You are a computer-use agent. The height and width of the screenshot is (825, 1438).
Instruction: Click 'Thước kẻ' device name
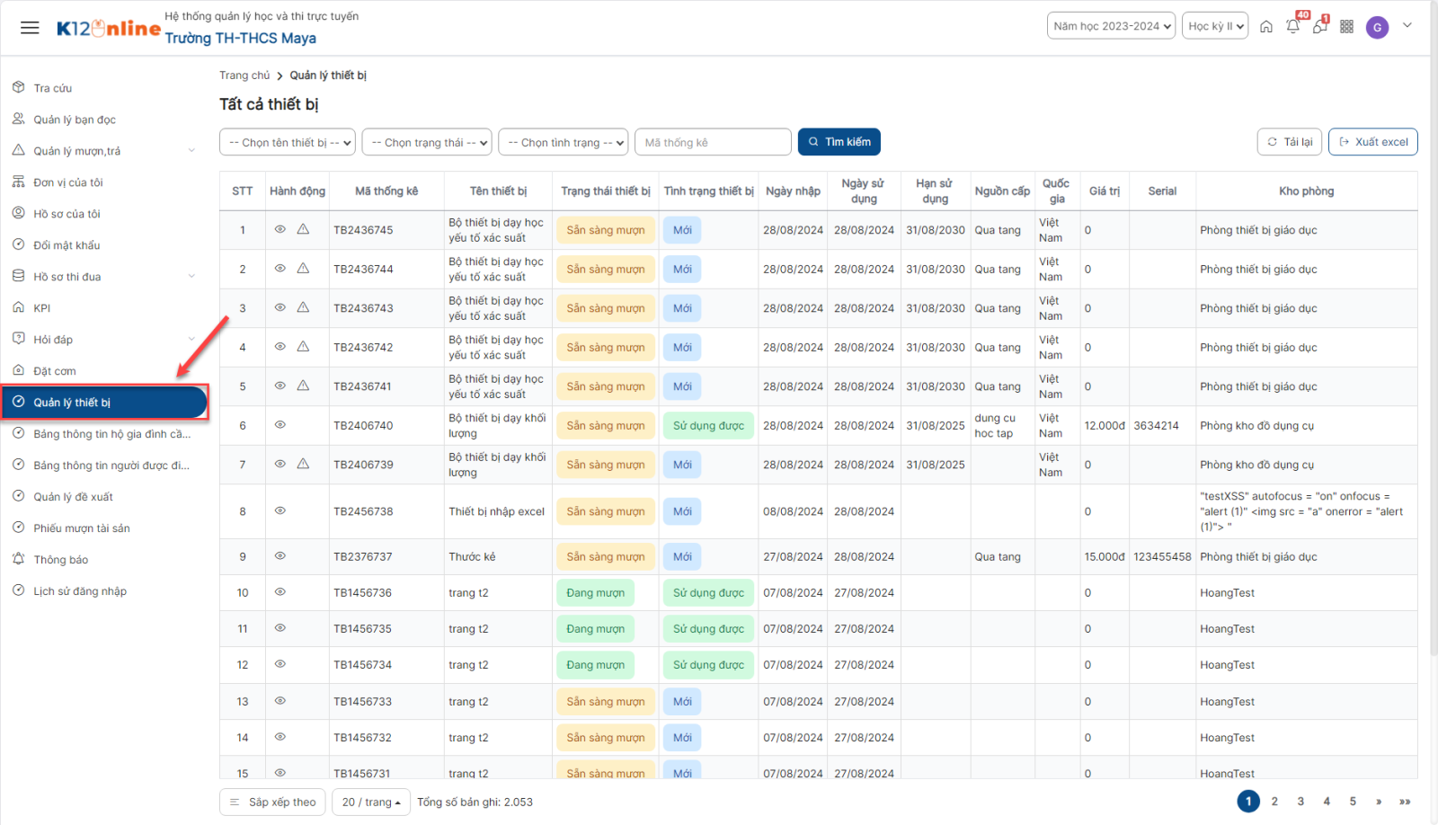pos(472,556)
